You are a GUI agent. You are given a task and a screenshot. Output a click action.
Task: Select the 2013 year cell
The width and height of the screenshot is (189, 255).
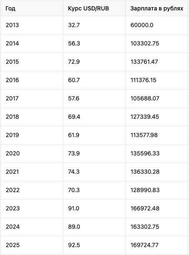point(32,25)
